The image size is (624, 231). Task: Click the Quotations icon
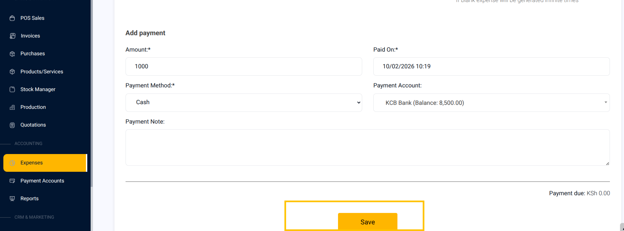click(x=12, y=125)
